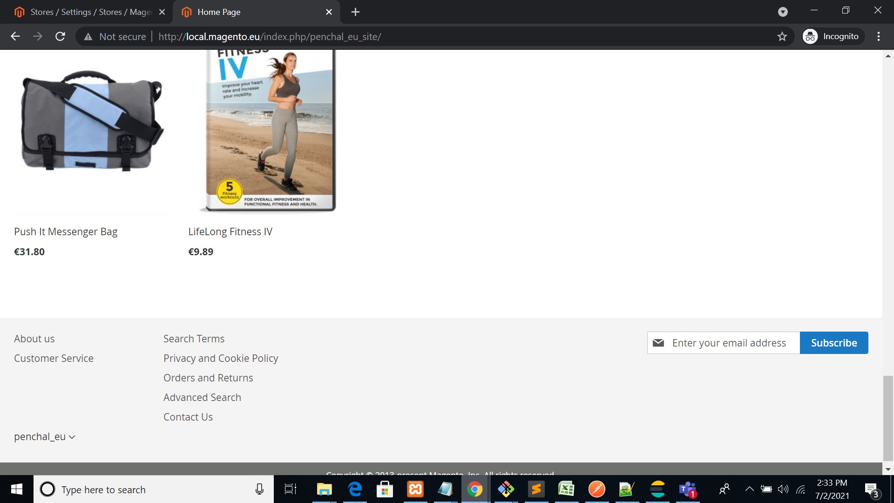Open Microsoft Teams from the taskbar
894x503 pixels.
tap(687, 489)
